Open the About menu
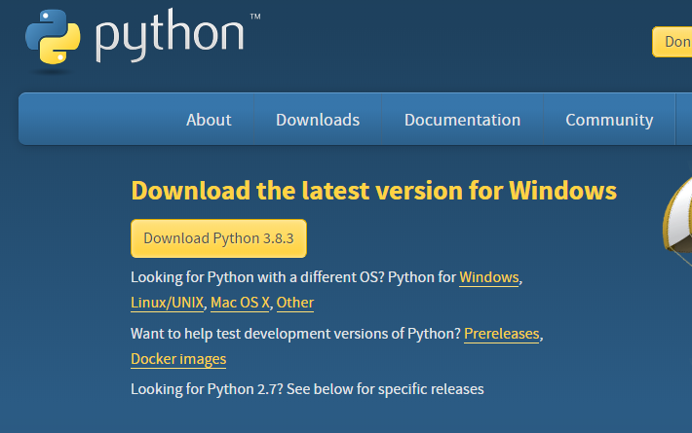This screenshot has width=692, height=433. 209,120
